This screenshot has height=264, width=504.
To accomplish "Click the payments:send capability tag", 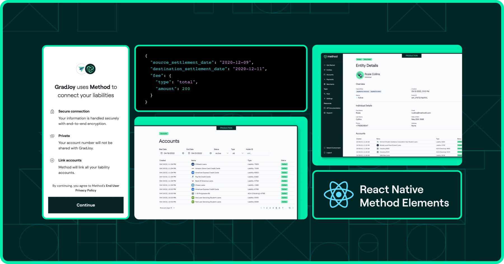I will pyautogui.click(x=376, y=92).
